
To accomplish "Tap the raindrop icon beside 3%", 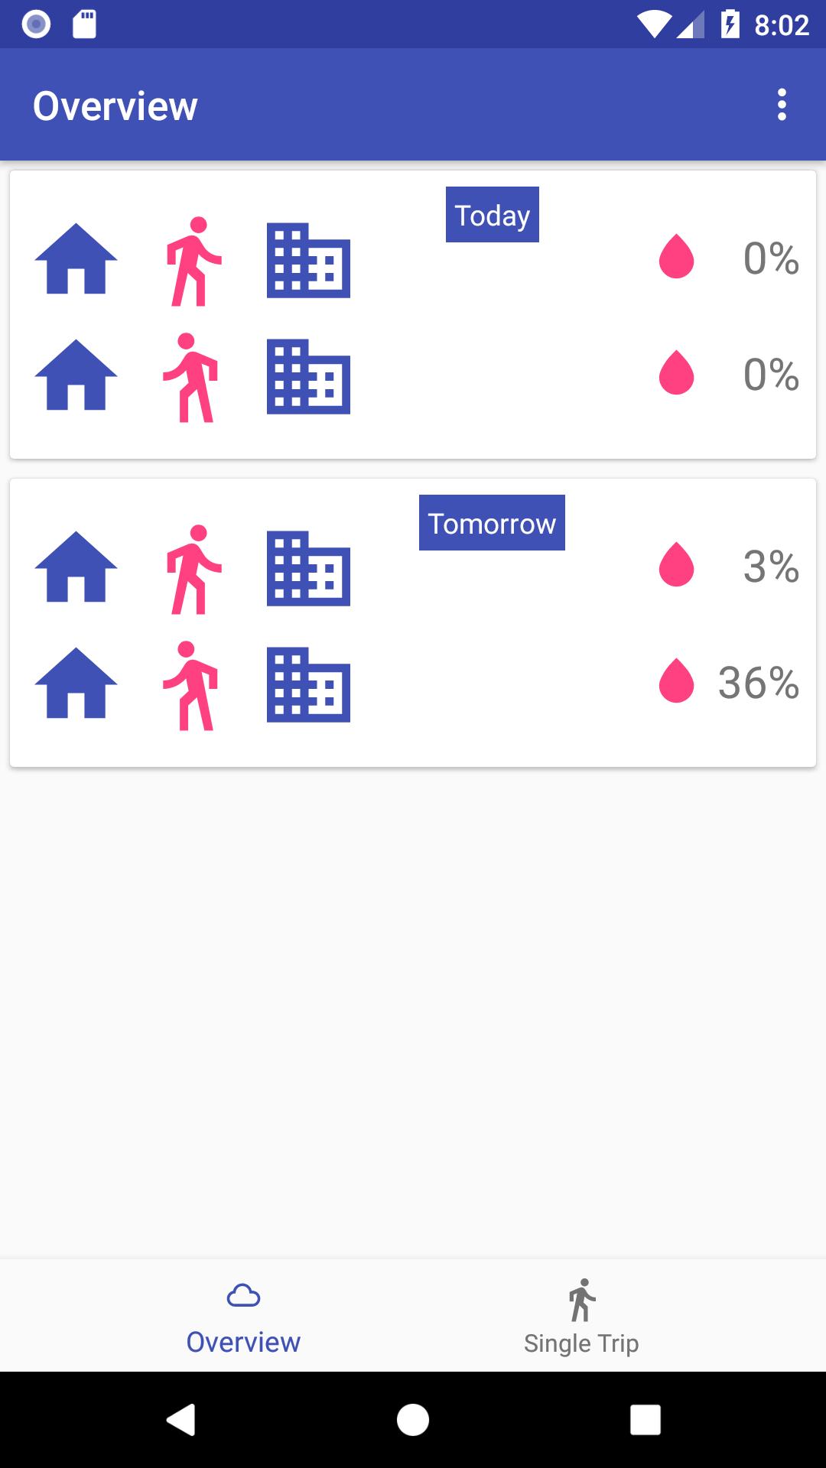I will click(x=676, y=565).
